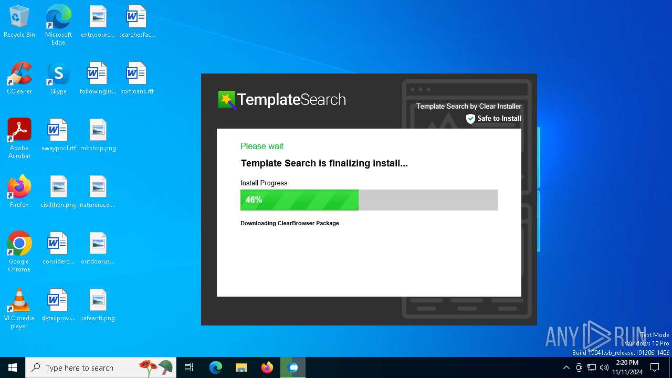Image resolution: width=672 pixels, height=378 pixels.
Task: Click the green Safe to Install shield
Action: pos(470,119)
